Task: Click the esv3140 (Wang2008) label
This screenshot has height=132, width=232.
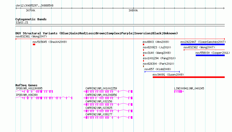Action: coord(157,53)
